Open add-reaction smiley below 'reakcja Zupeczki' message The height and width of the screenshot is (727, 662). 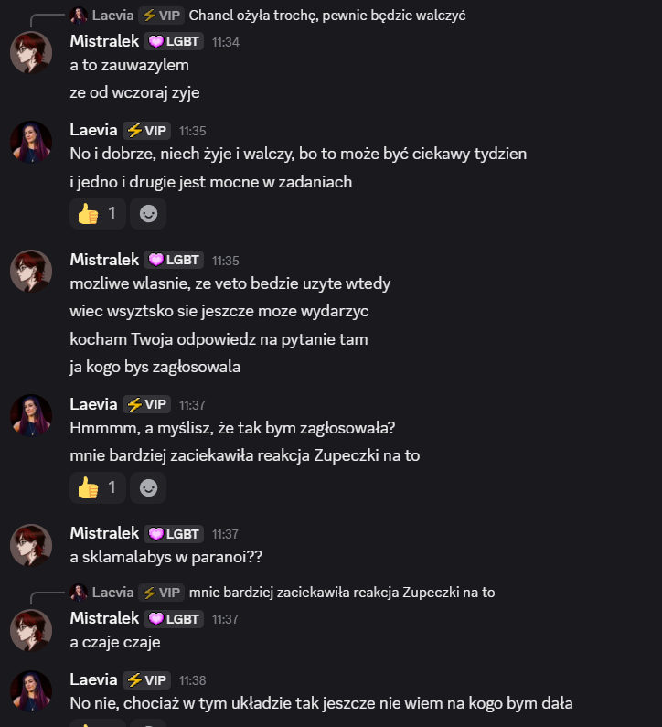(148, 487)
